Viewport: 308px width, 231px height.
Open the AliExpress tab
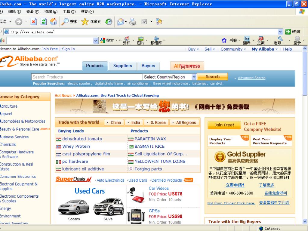187,66
